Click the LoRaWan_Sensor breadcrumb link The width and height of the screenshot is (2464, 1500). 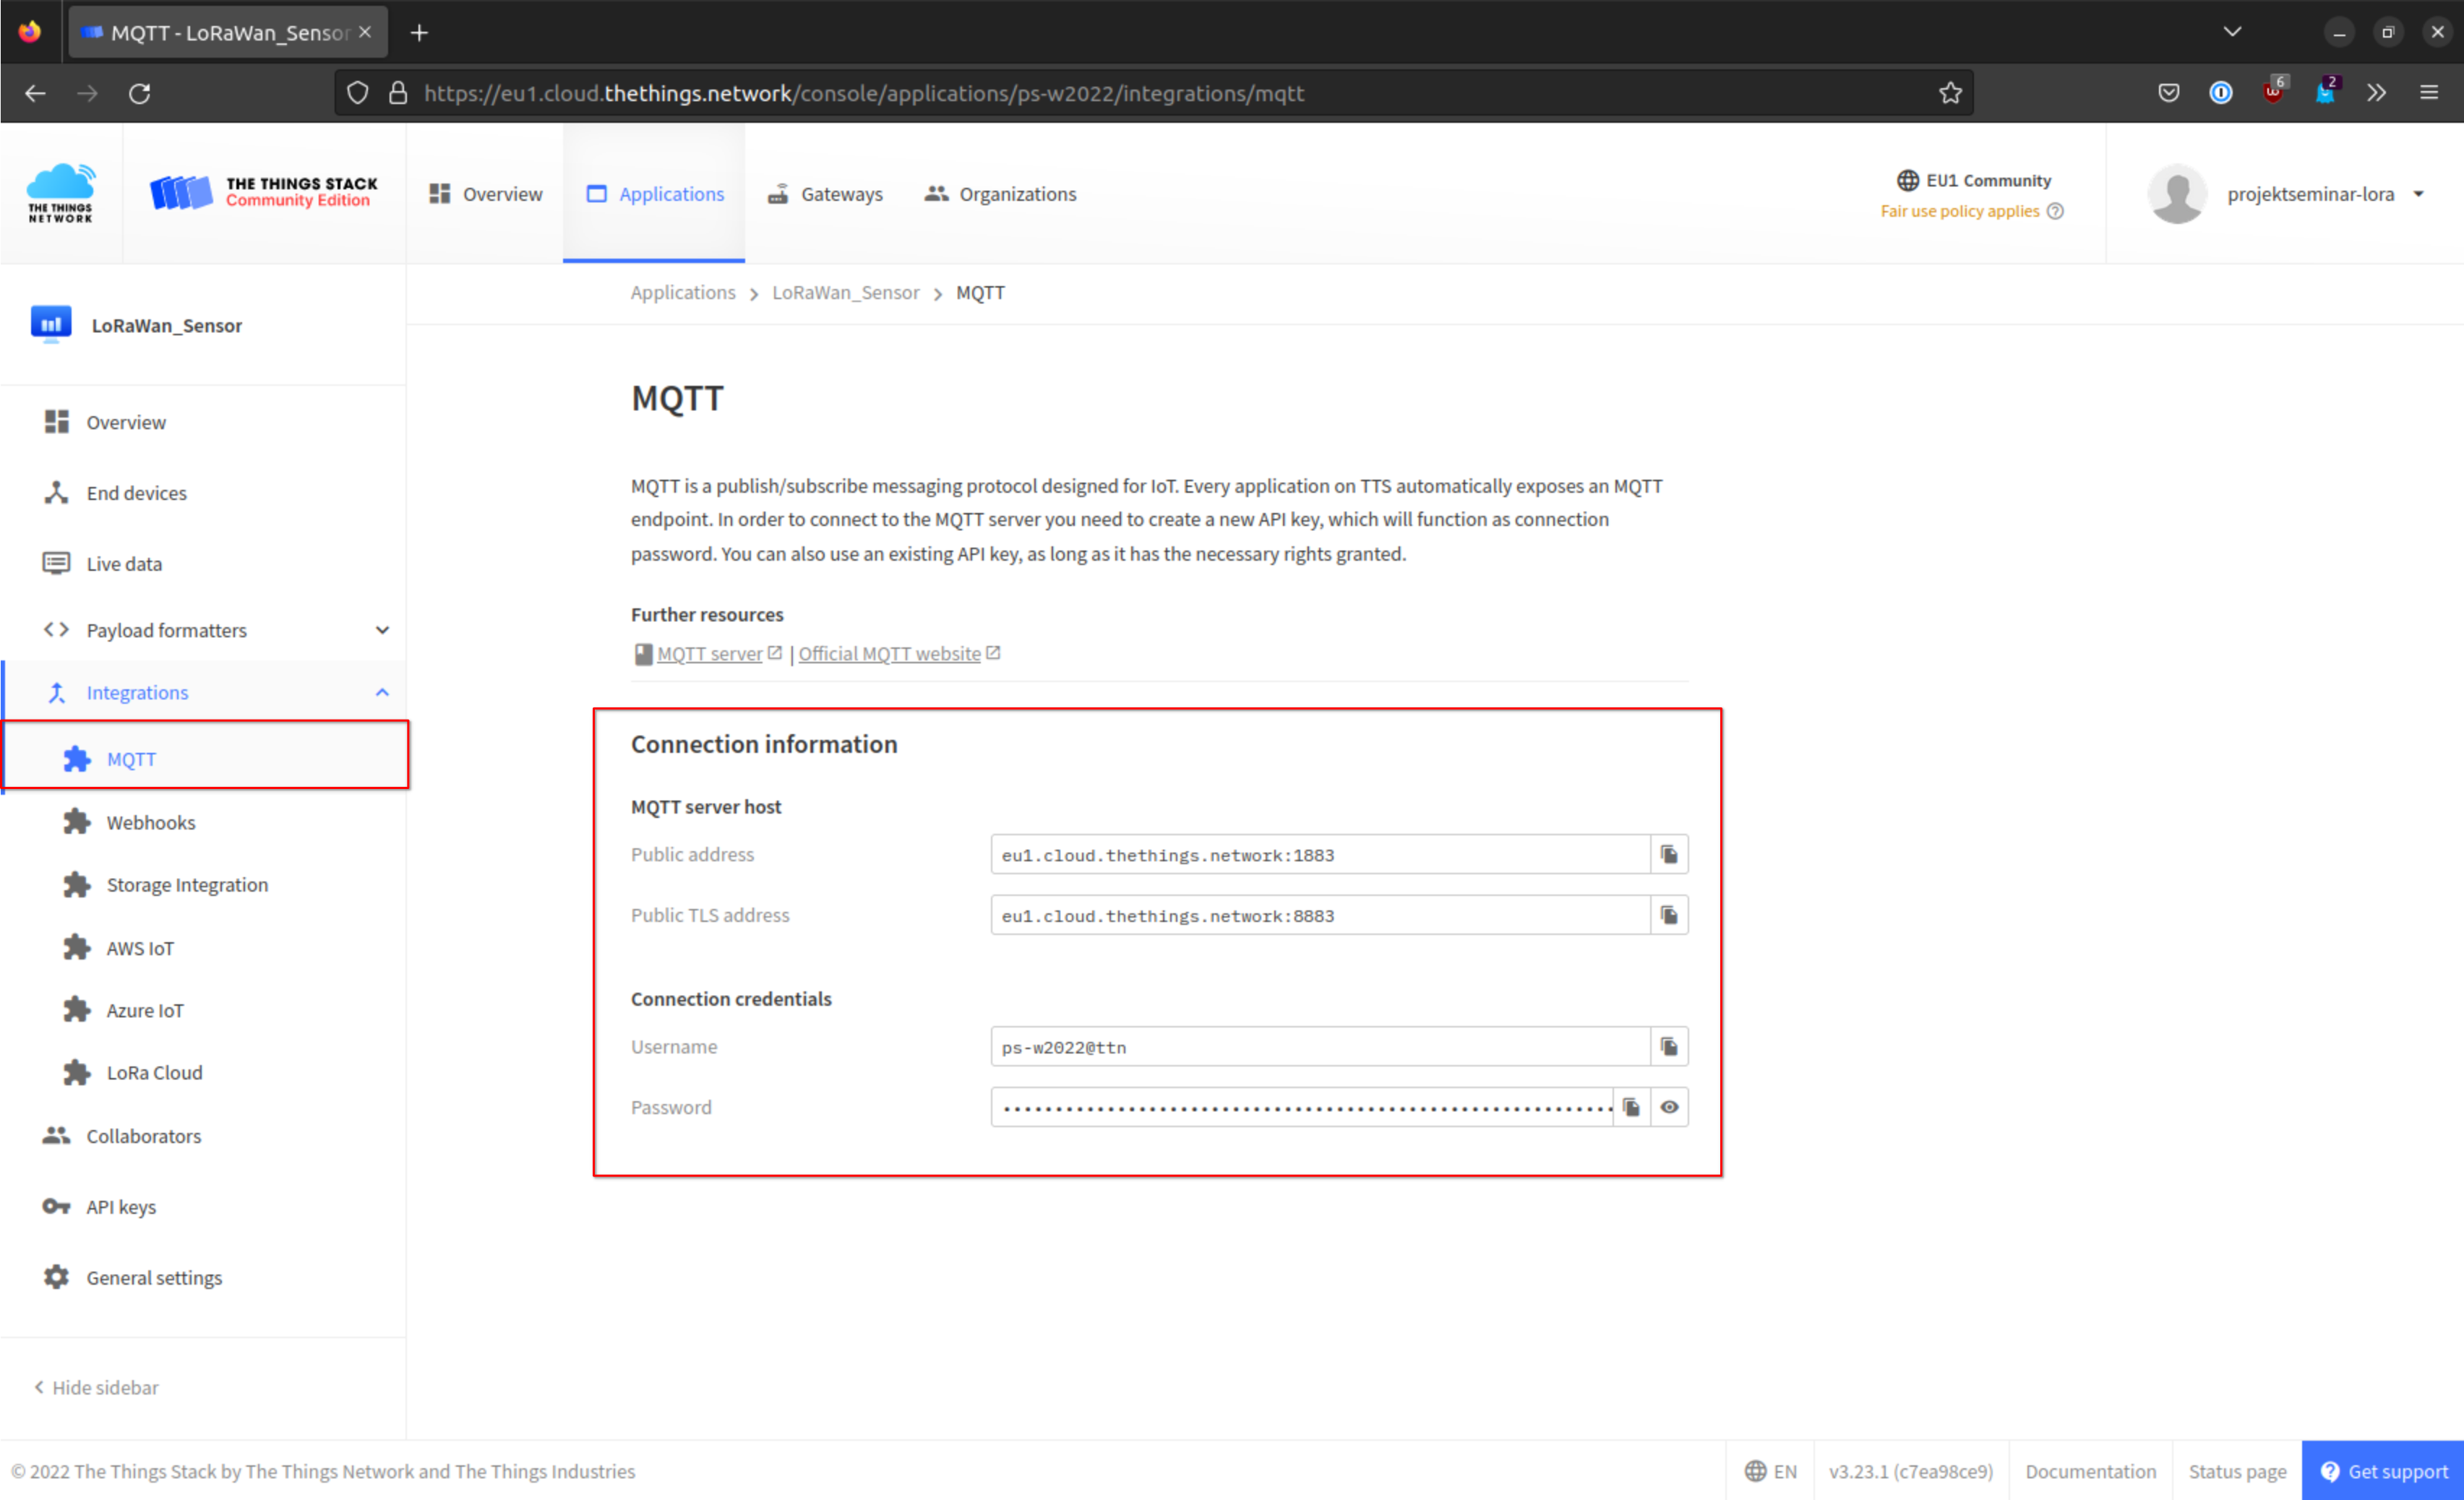coord(846,293)
